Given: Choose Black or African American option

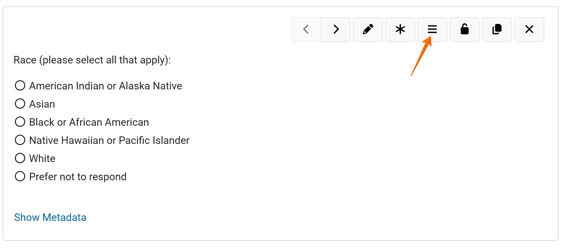Looking at the screenshot, I should (x=20, y=122).
